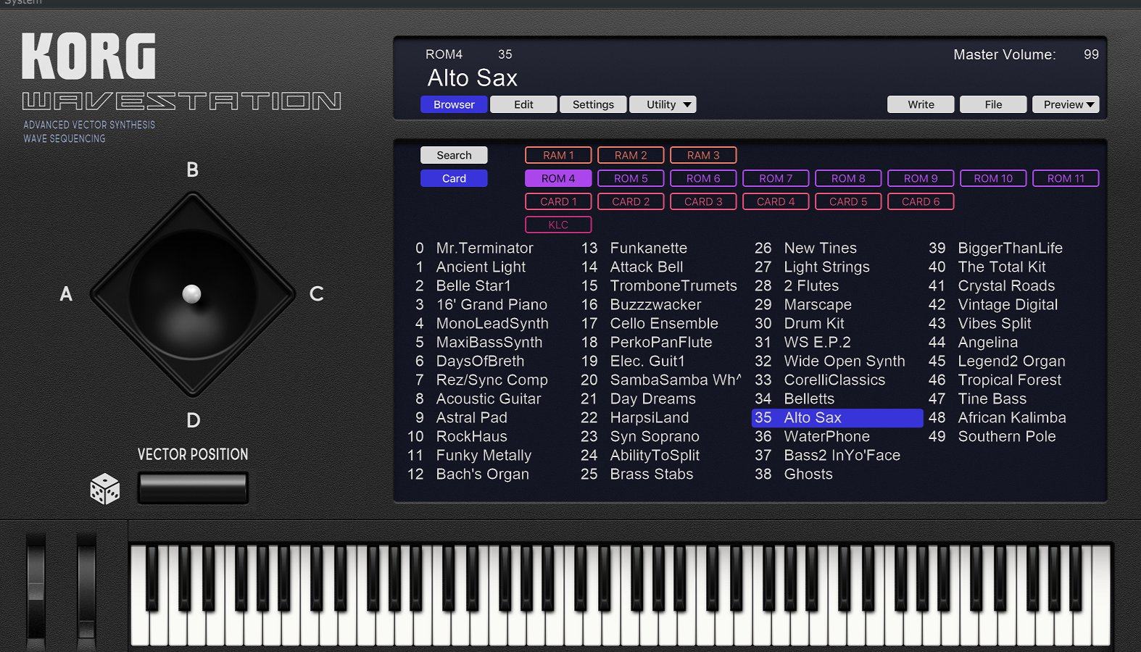The image size is (1141, 652).
Task: Click the dice randomize icon
Action: (x=105, y=489)
